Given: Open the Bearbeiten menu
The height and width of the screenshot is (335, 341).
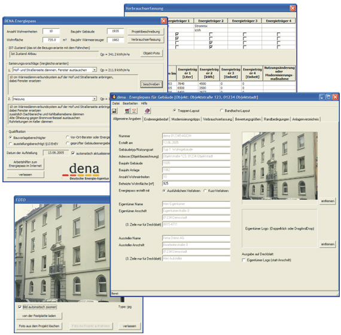Looking at the screenshot, I should [x=130, y=103].
